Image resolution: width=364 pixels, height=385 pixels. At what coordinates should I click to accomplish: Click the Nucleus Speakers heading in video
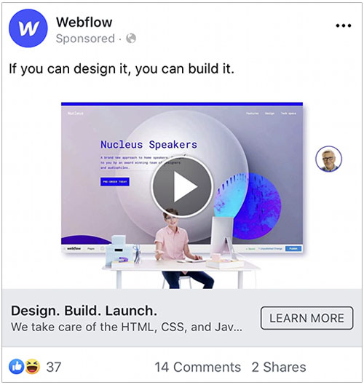(x=149, y=144)
